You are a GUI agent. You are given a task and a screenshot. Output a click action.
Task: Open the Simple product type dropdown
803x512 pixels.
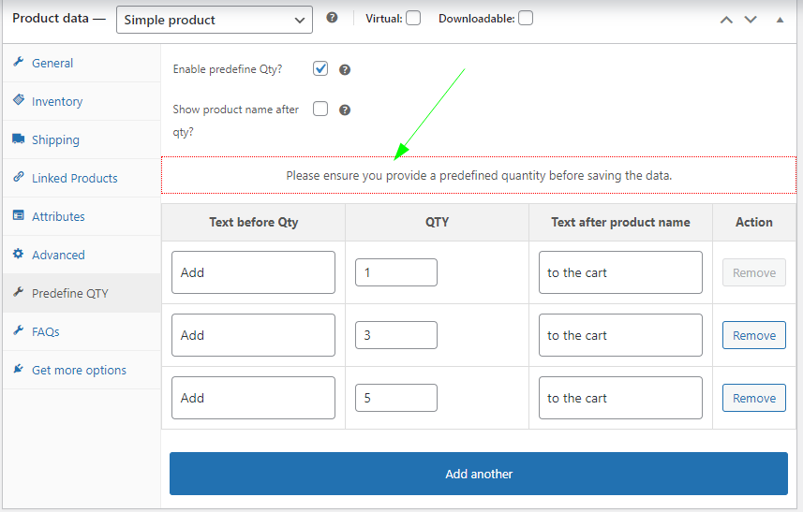[x=215, y=20]
